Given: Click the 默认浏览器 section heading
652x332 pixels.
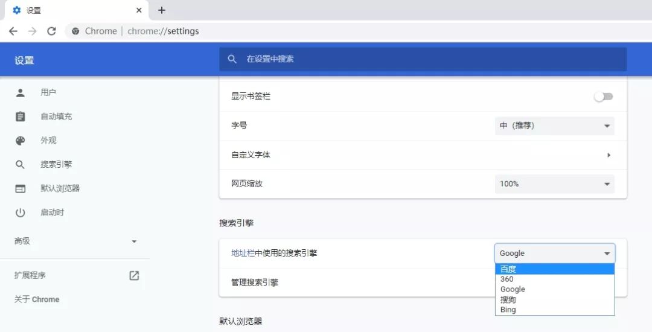Looking at the screenshot, I should pos(241,321).
